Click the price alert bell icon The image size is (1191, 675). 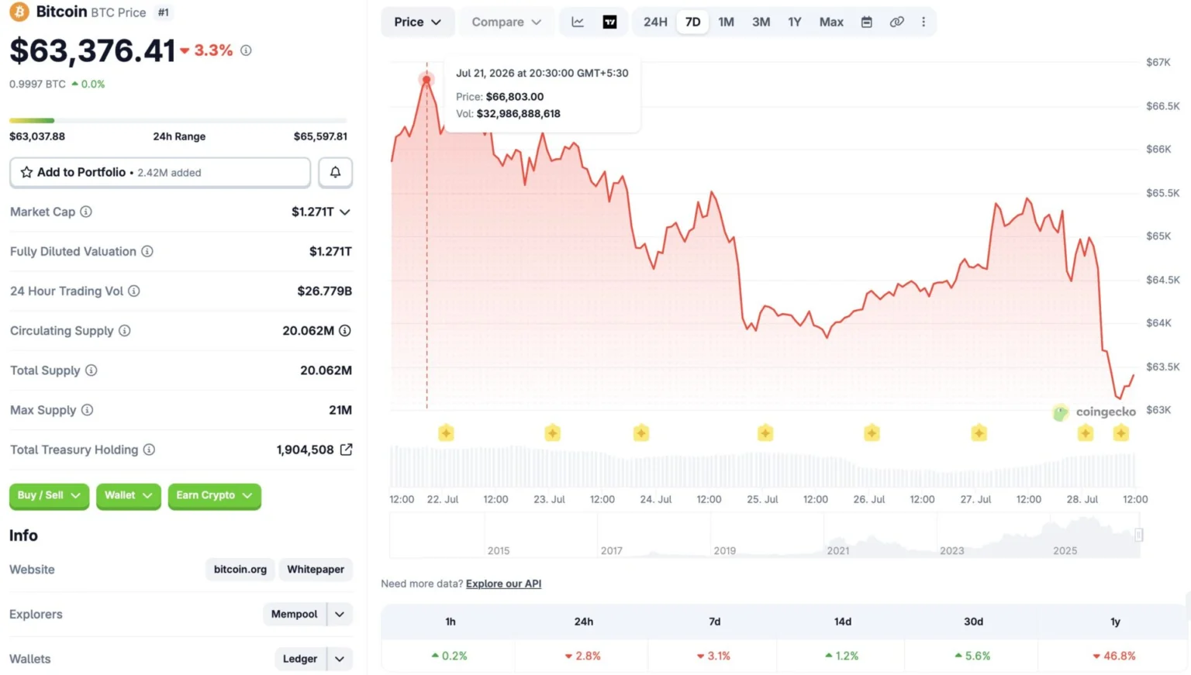coord(335,172)
